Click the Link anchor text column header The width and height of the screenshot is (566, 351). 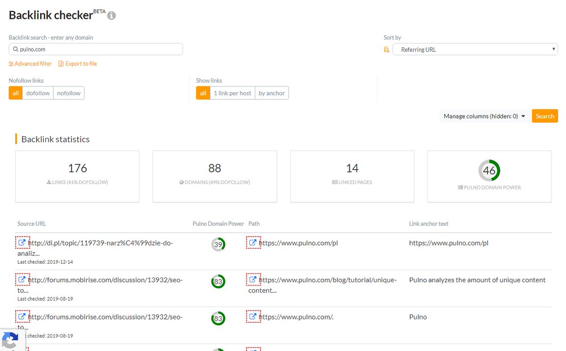(x=429, y=224)
